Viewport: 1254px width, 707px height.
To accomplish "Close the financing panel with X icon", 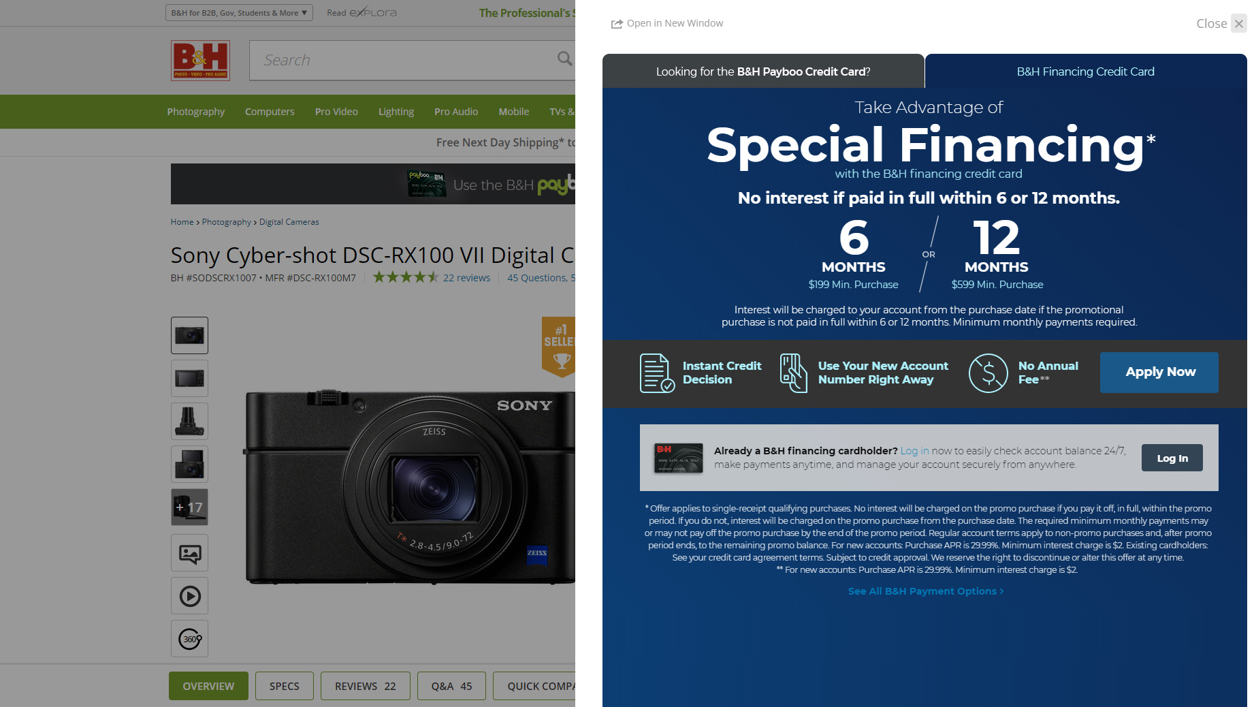I will pyautogui.click(x=1239, y=24).
